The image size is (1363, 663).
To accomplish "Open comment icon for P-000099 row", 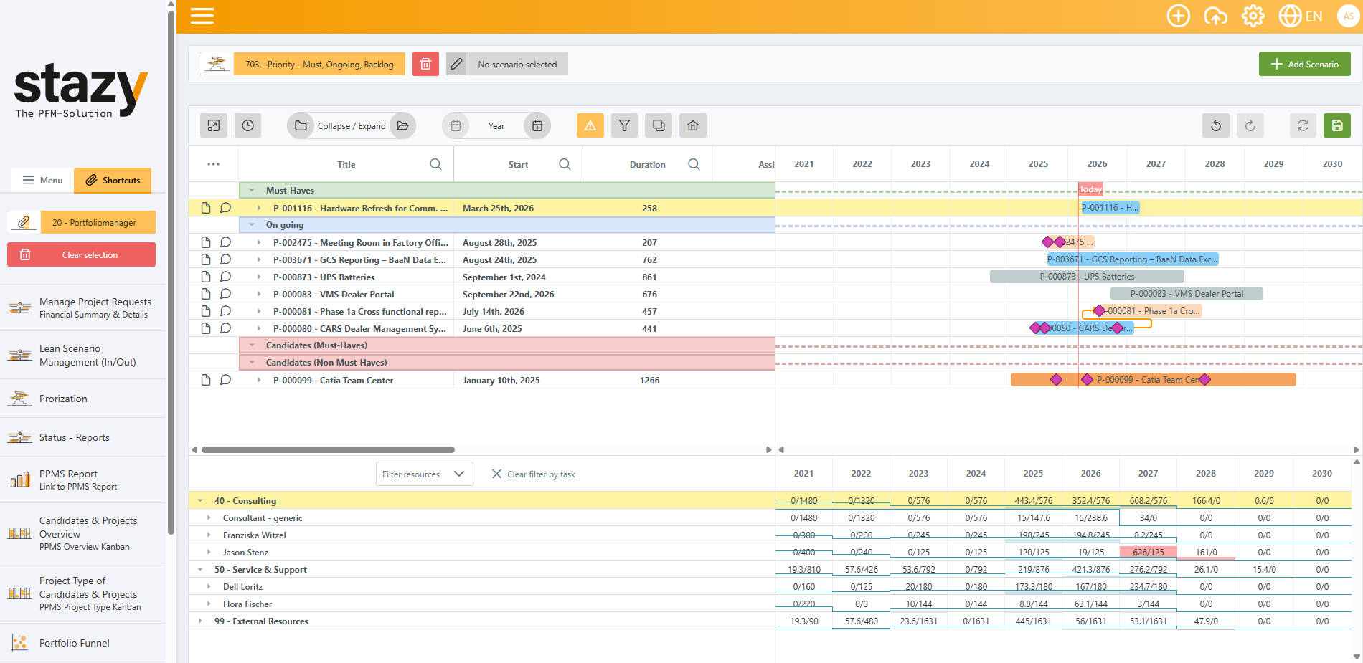I will coord(225,380).
